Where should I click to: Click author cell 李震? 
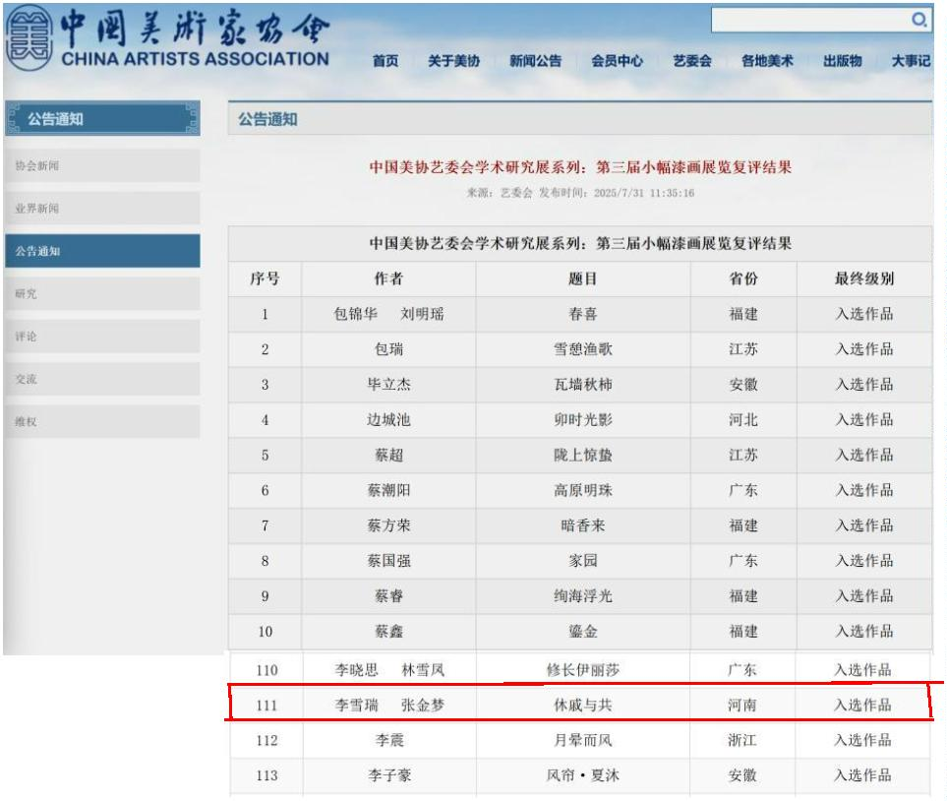point(389,740)
